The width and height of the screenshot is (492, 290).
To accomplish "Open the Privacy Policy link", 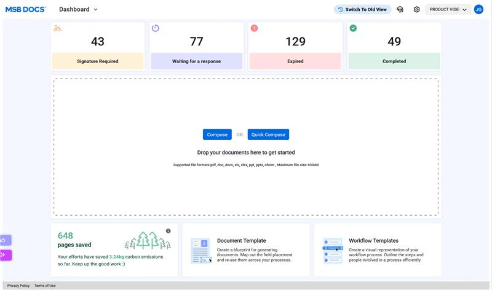I will click(18, 286).
